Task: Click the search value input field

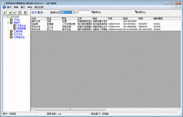Action: (x=84, y=12)
